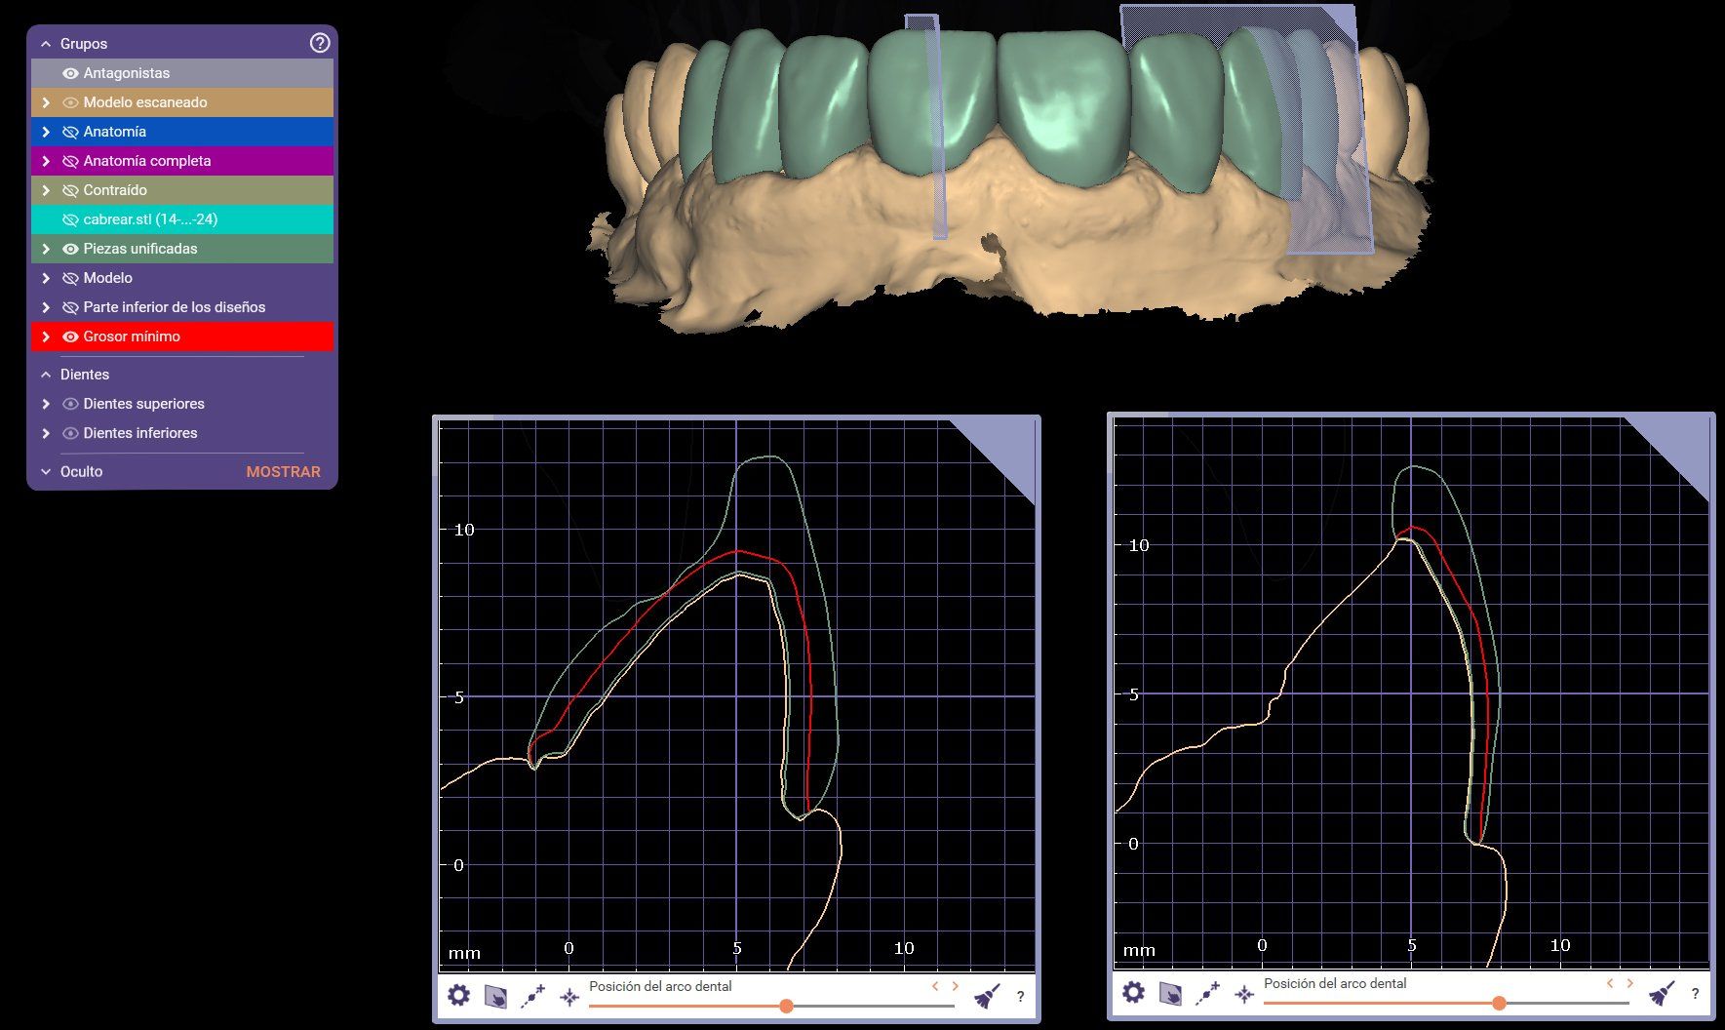Select the 'Grosor mínimo' row label

coord(132,337)
